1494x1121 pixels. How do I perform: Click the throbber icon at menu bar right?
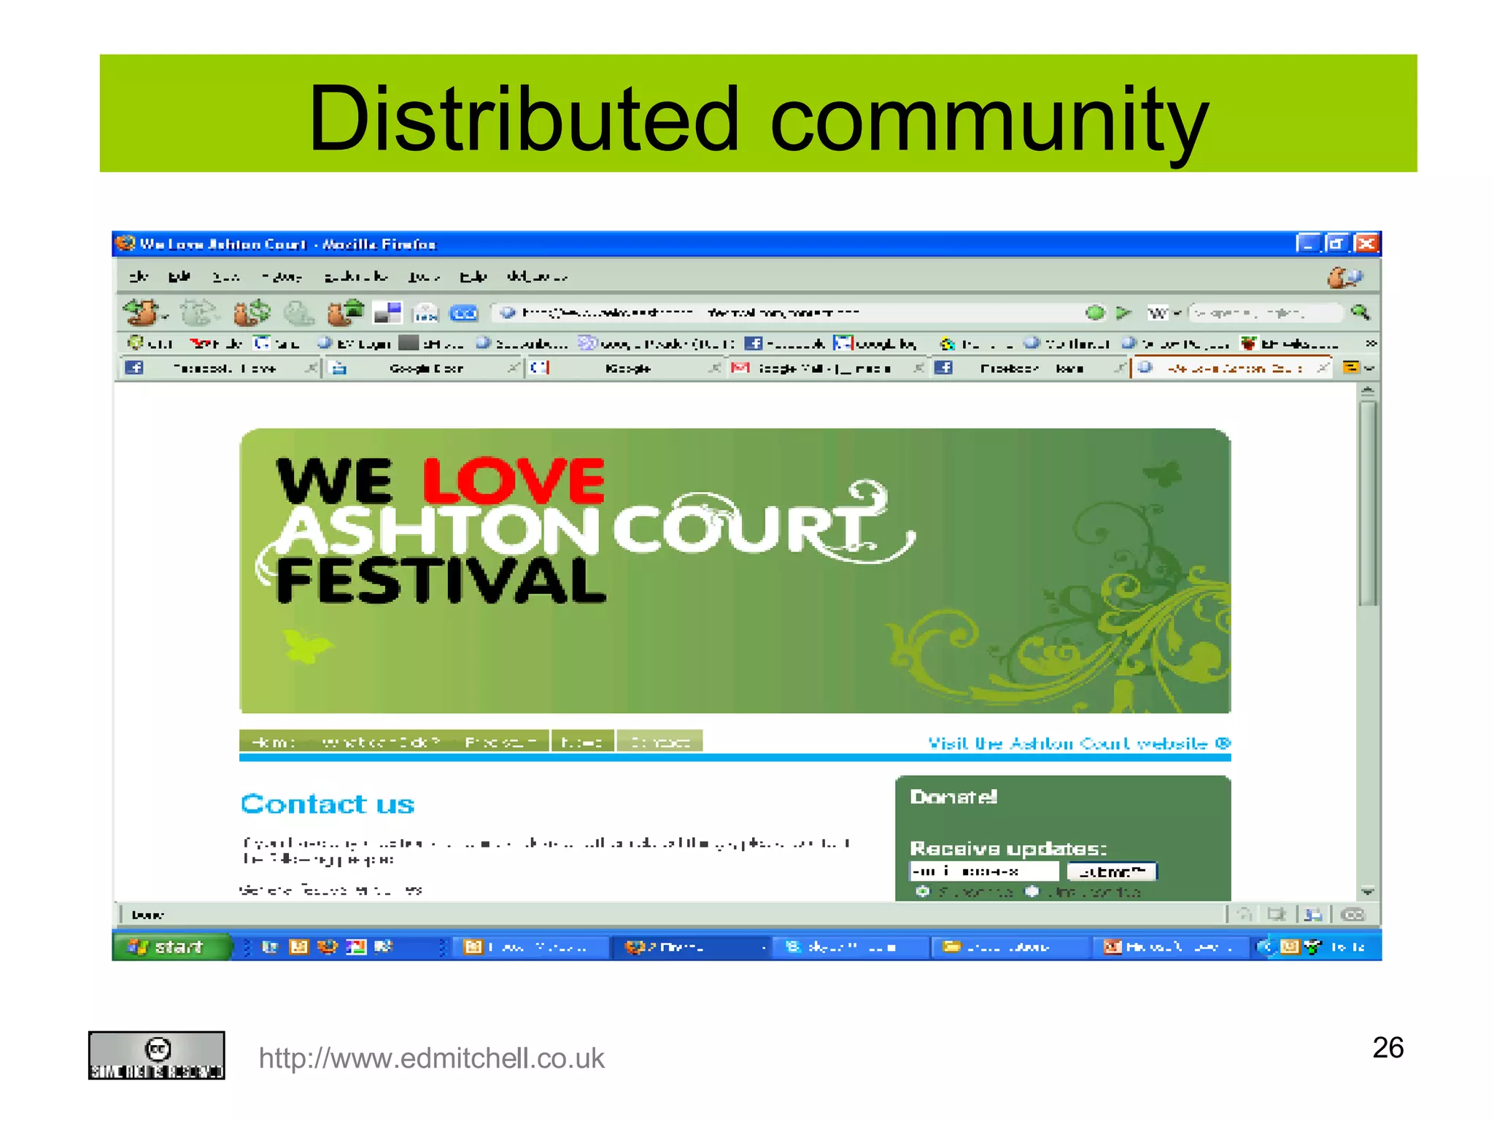coord(1344,277)
